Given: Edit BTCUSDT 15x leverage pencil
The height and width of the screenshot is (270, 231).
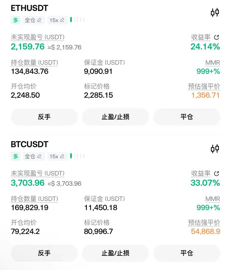Looking at the screenshot, I should click(62, 156).
